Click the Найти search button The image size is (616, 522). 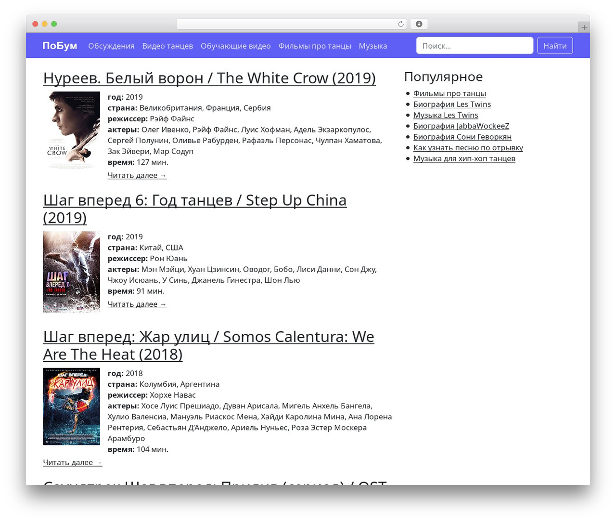(555, 46)
